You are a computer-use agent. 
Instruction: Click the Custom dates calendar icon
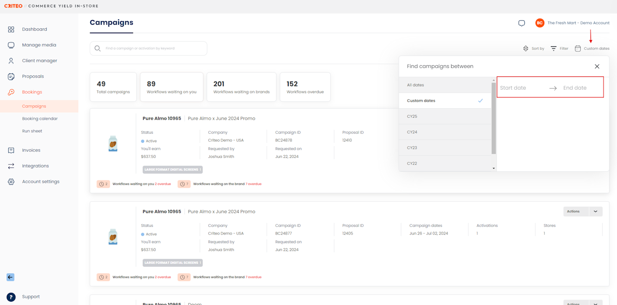click(577, 49)
